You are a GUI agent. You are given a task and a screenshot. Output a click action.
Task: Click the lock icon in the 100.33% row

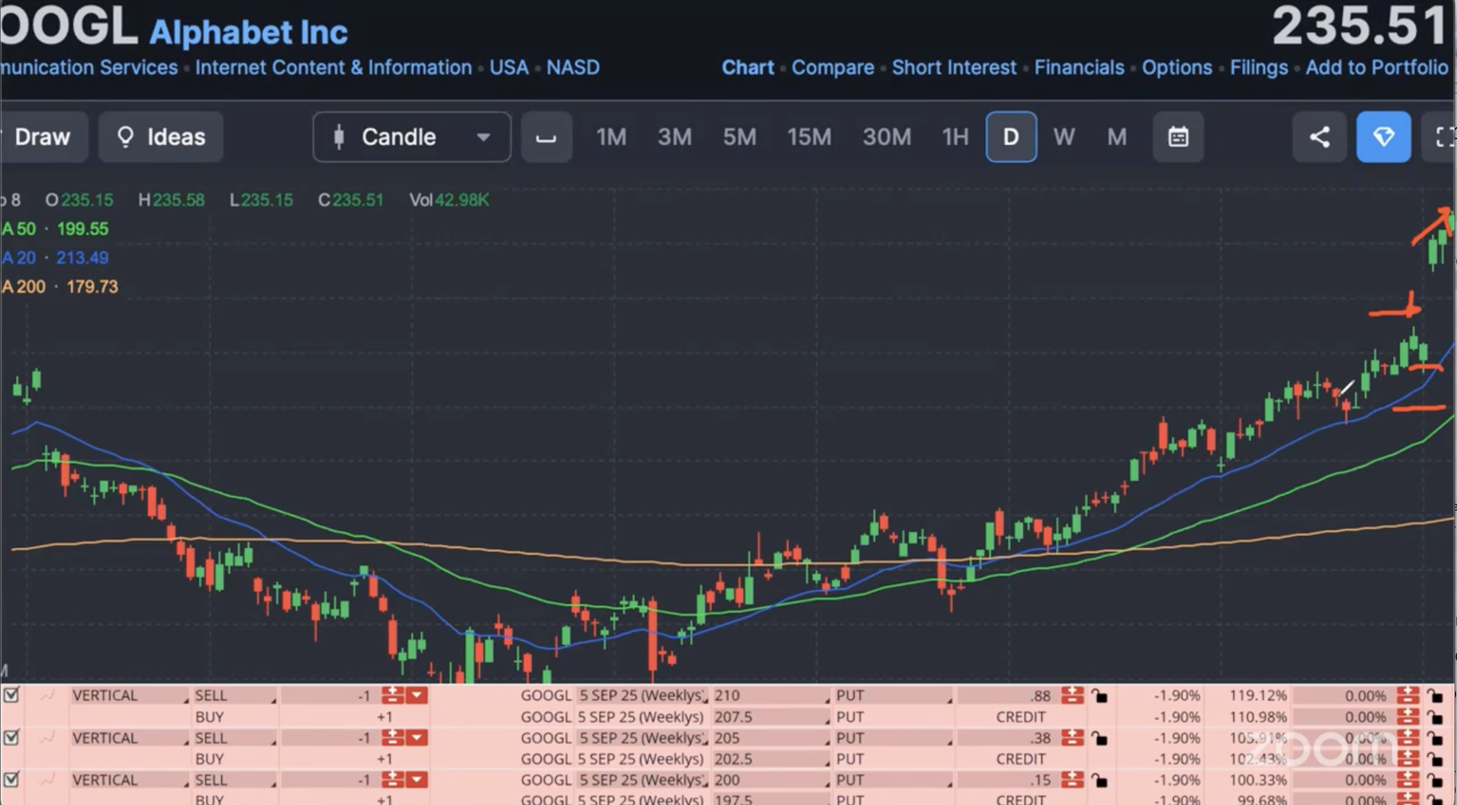coord(1434,781)
